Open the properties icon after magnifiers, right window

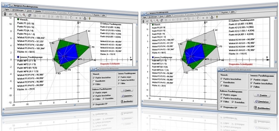[x=162, y=20]
